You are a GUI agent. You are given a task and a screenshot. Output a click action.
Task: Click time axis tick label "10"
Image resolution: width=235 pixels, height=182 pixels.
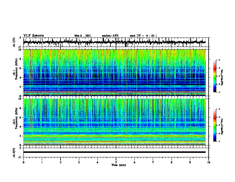point(209,162)
